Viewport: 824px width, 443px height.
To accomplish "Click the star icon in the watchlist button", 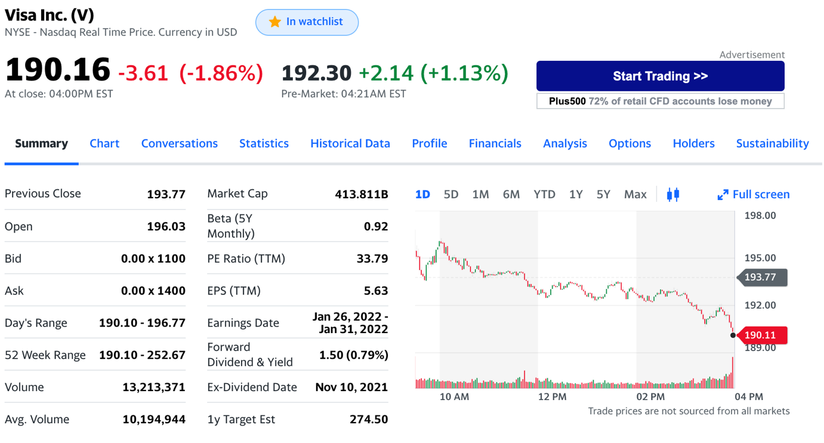I will tap(274, 22).
